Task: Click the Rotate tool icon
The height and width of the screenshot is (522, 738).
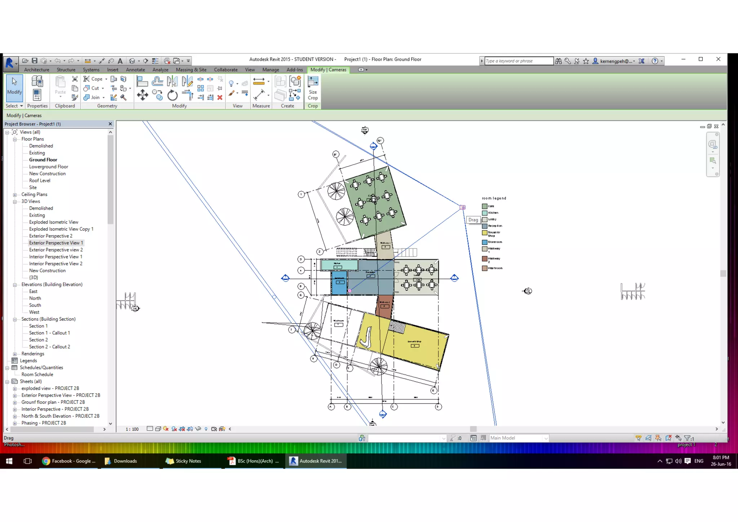Action: point(173,96)
